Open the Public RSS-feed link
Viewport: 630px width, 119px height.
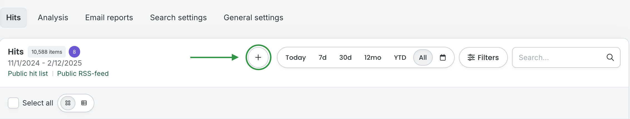pos(83,73)
